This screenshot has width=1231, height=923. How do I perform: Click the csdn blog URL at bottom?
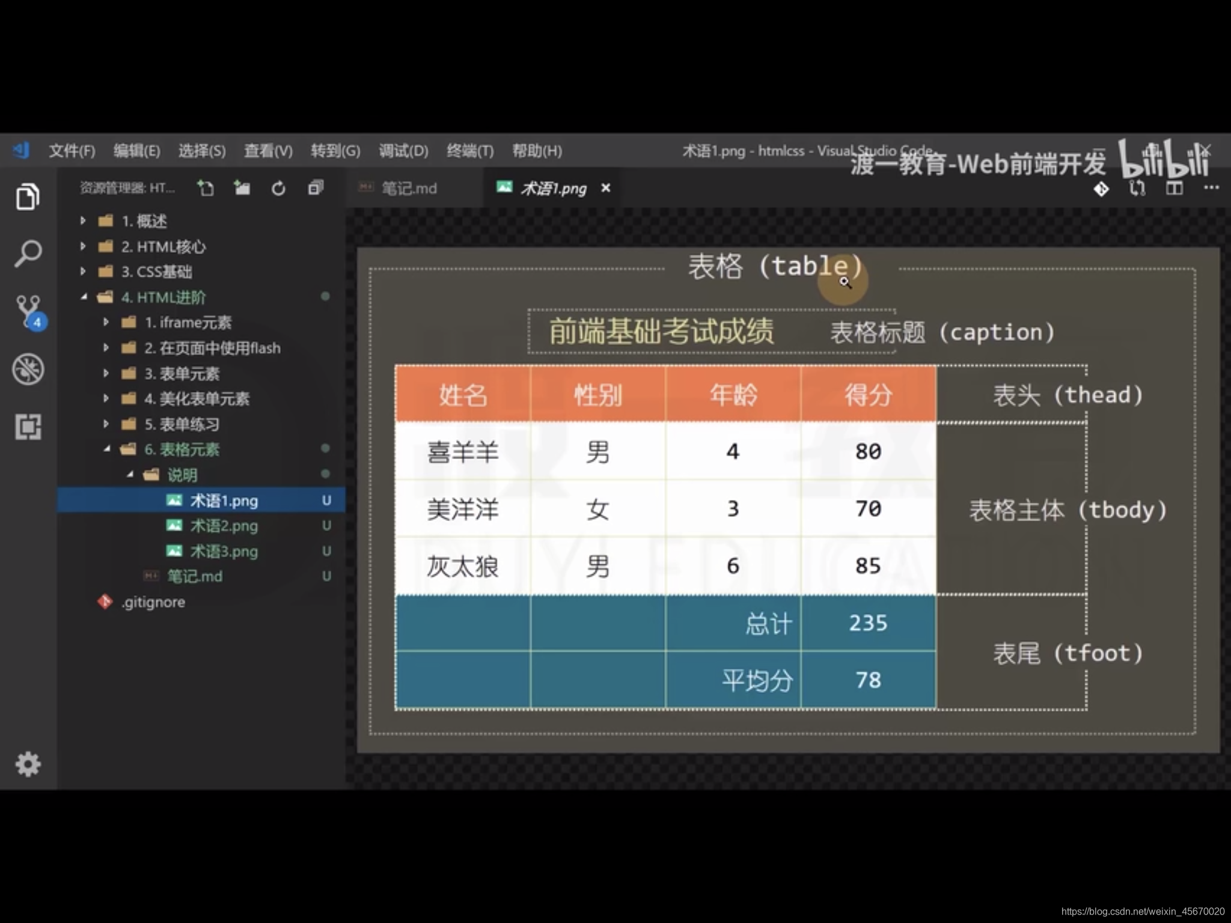click(1143, 911)
